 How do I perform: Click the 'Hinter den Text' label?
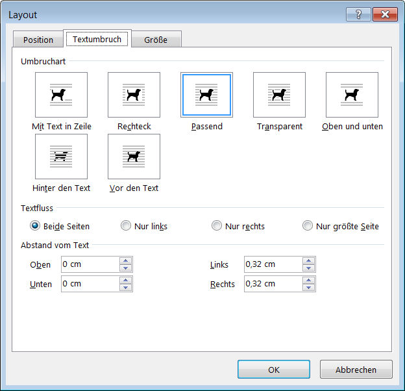click(61, 188)
